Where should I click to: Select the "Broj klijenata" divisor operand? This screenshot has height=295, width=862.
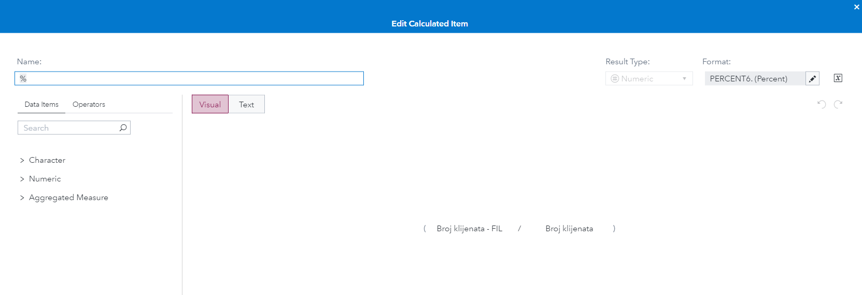[x=569, y=229]
